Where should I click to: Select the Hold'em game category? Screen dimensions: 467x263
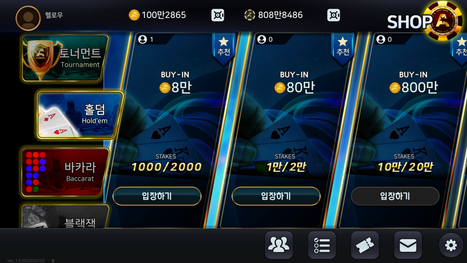click(79, 114)
